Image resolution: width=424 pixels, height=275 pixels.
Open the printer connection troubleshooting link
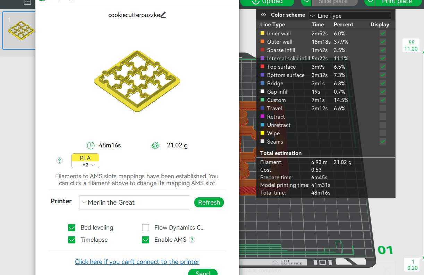pyautogui.click(x=137, y=261)
